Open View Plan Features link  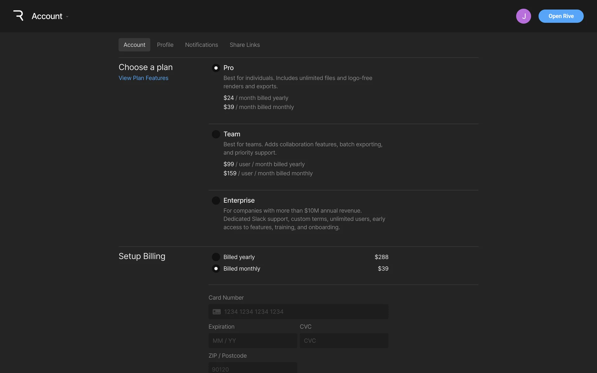tap(143, 78)
